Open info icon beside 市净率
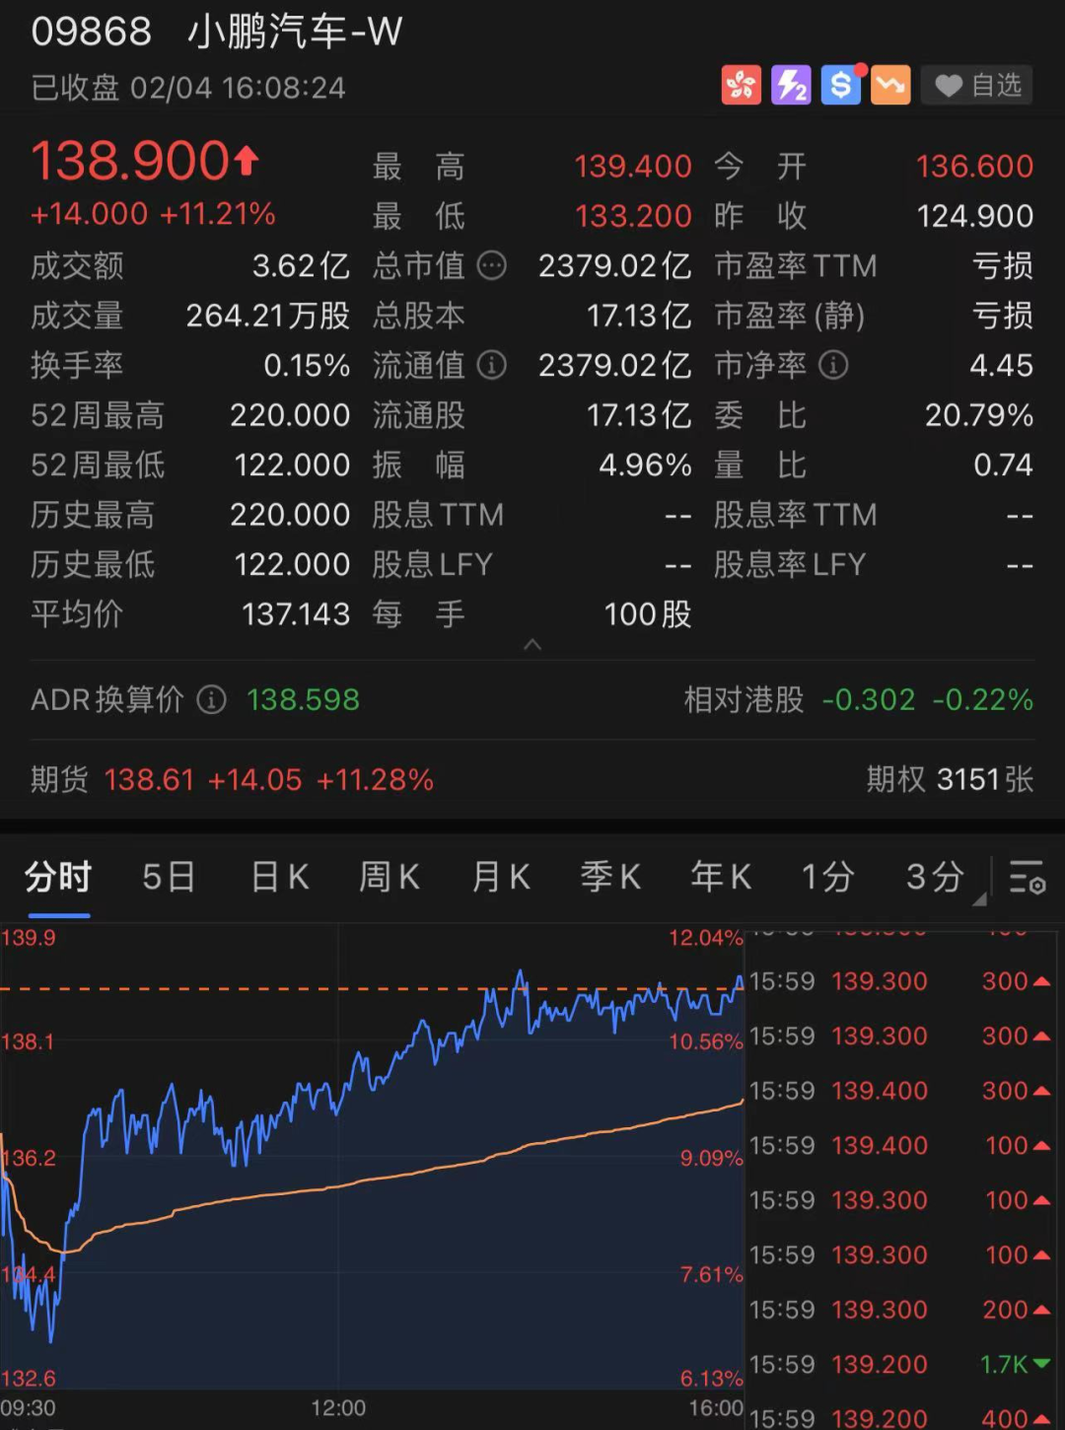 pyautogui.click(x=833, y=365)
